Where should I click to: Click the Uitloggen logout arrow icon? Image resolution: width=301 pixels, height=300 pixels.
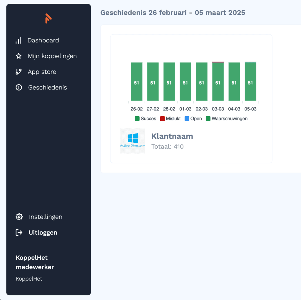(x=19, y=232)
